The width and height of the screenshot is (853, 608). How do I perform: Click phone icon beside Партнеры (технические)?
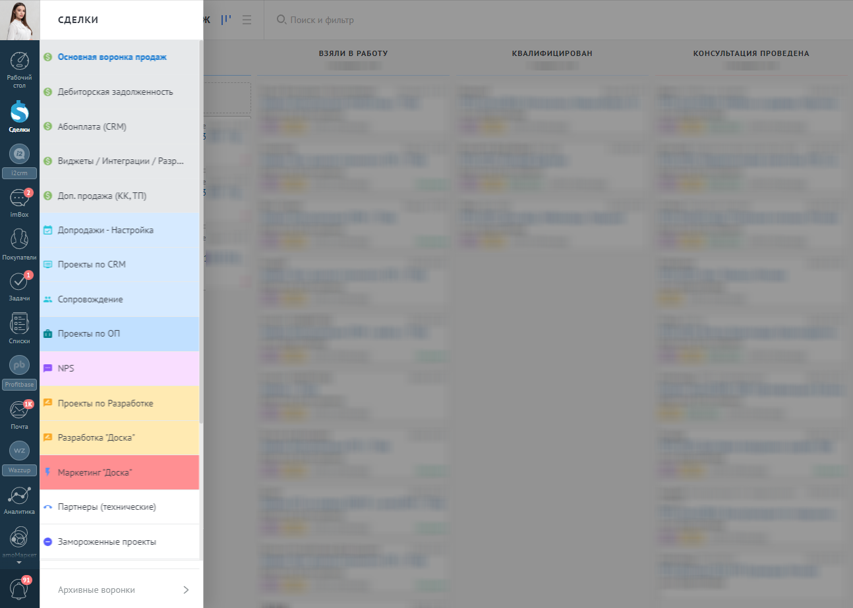[47, 507]
